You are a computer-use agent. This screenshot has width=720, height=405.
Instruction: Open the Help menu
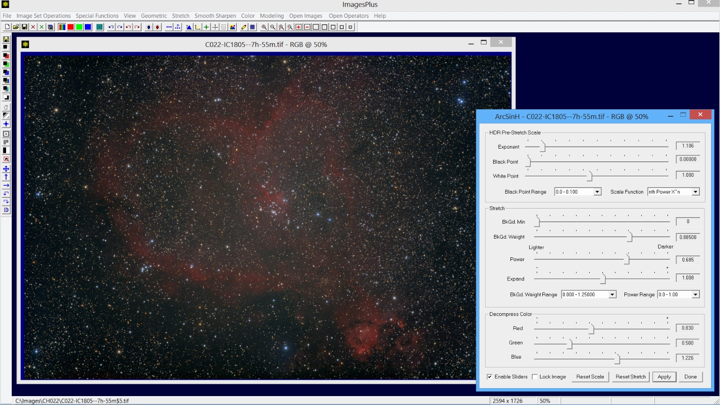[380, 15]
